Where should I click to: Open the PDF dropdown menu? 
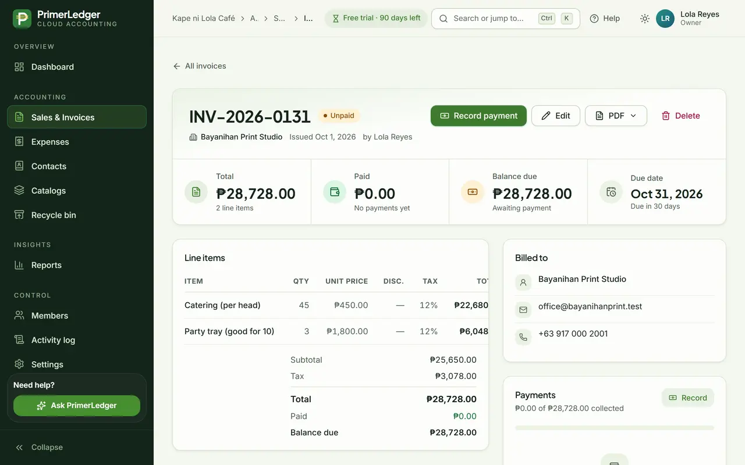(x=616, y=116)
